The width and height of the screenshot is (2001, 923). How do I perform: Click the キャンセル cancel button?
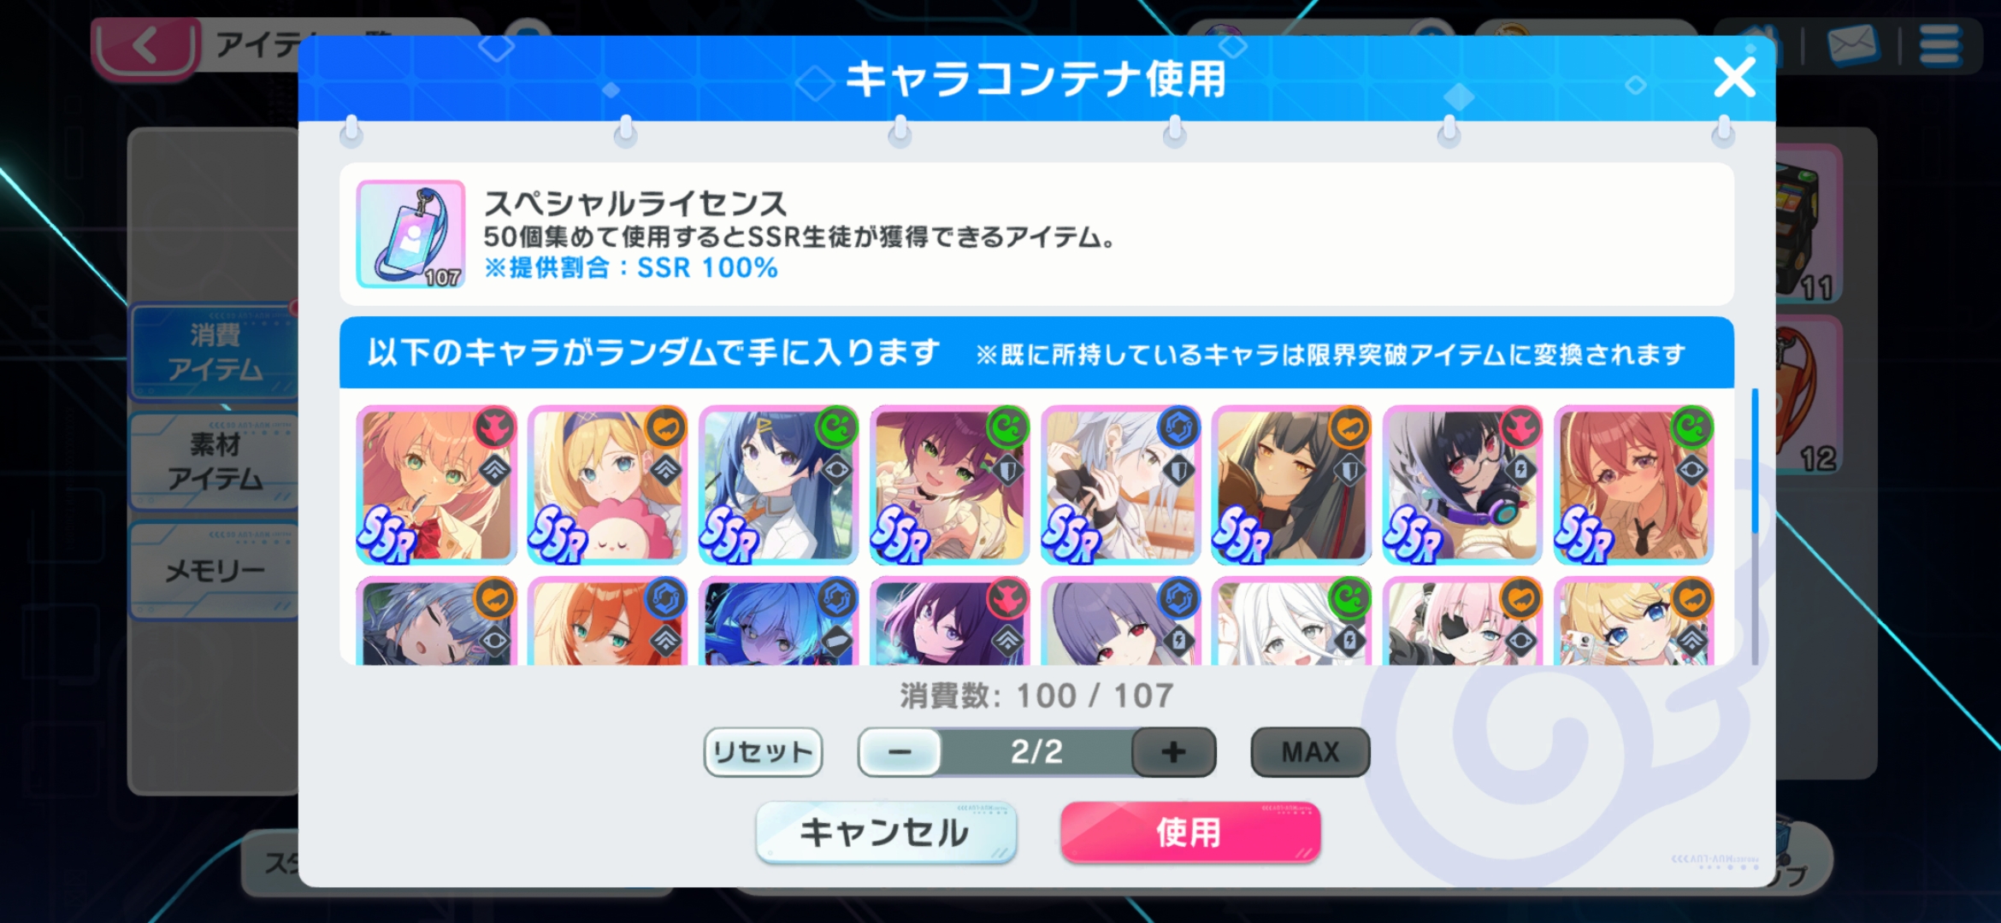[x=886, y=832]
